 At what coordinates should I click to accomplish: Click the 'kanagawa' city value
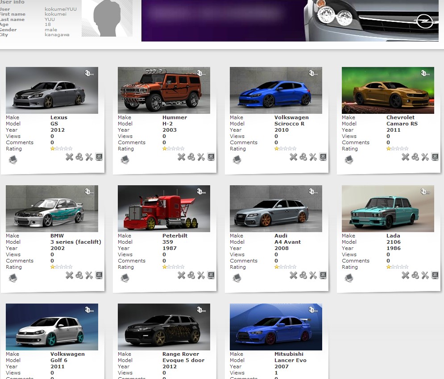(x=57, y=35)
